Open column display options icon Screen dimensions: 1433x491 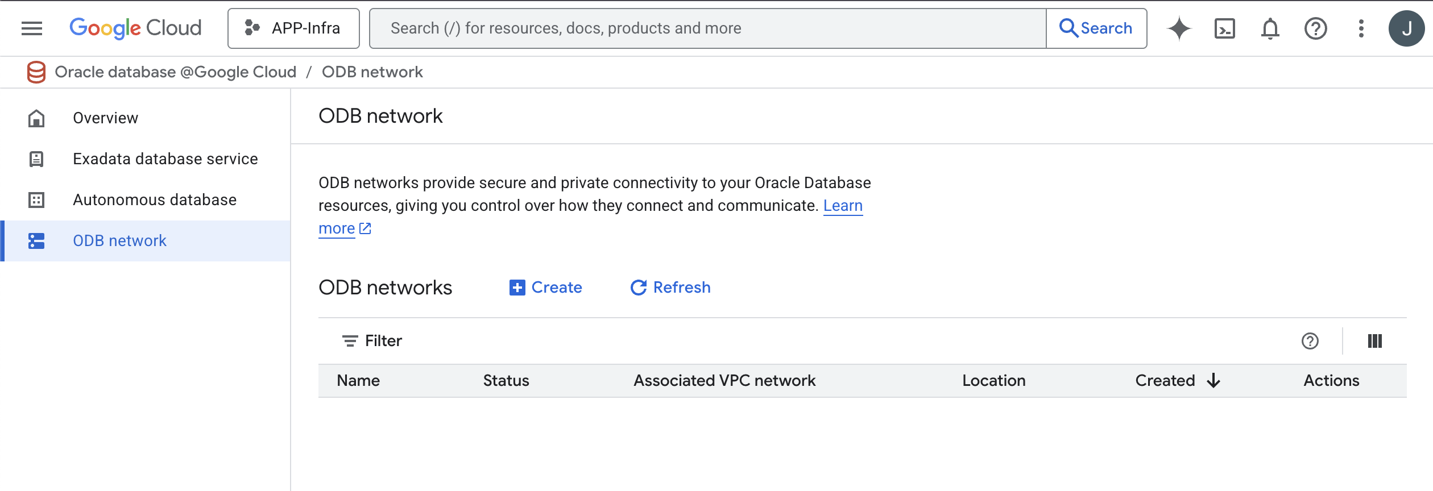point(1375,341)
